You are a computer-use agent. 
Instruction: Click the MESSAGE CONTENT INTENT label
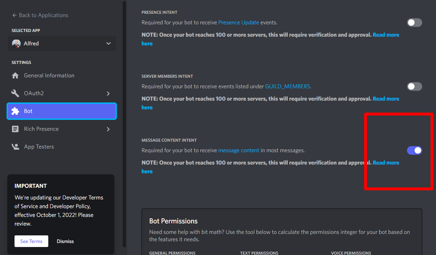(169, 140)
